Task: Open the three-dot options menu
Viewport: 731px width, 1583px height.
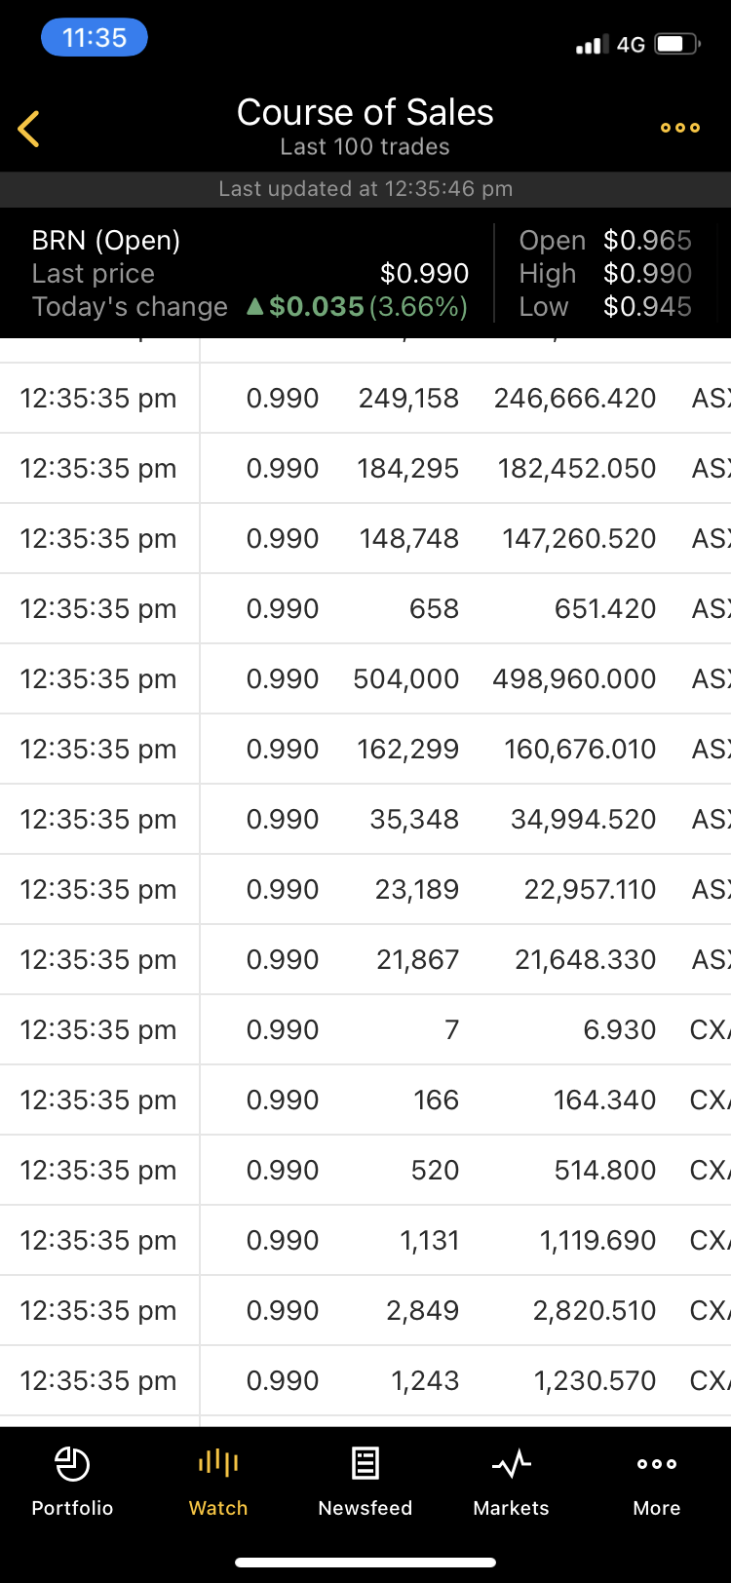Action: pos(679,128)
